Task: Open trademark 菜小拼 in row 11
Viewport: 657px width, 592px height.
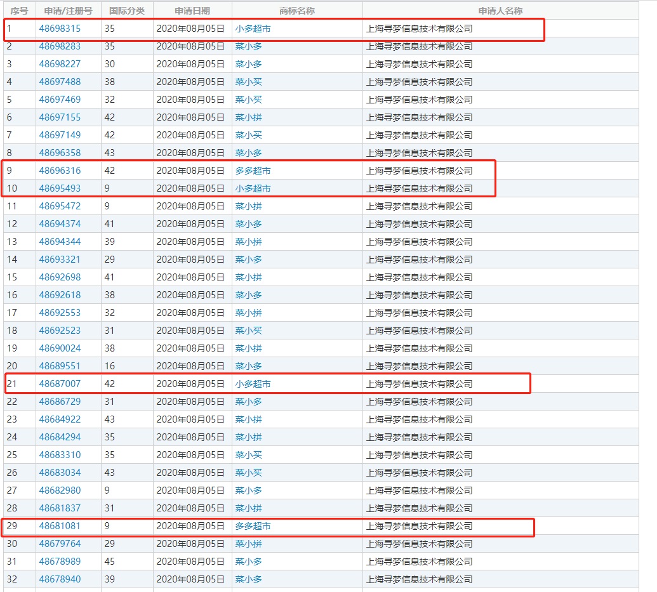Action: [248, 206]
